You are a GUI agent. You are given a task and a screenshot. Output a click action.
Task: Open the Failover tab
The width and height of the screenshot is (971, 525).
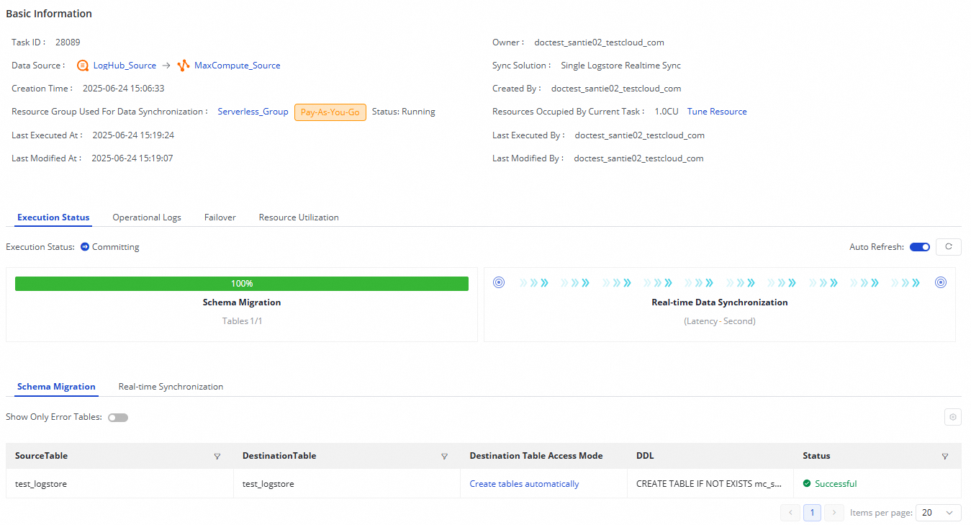point(220,217)
